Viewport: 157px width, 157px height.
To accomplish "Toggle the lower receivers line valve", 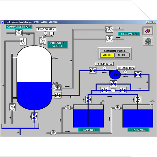I will (109, 39).
